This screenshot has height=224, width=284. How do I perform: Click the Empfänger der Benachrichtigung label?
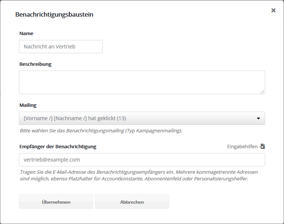coord(58,146)
